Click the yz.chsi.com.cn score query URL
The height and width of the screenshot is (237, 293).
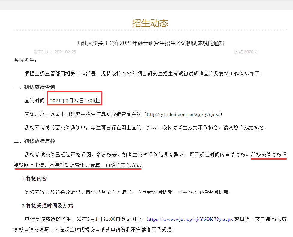[x=184, y=114]
